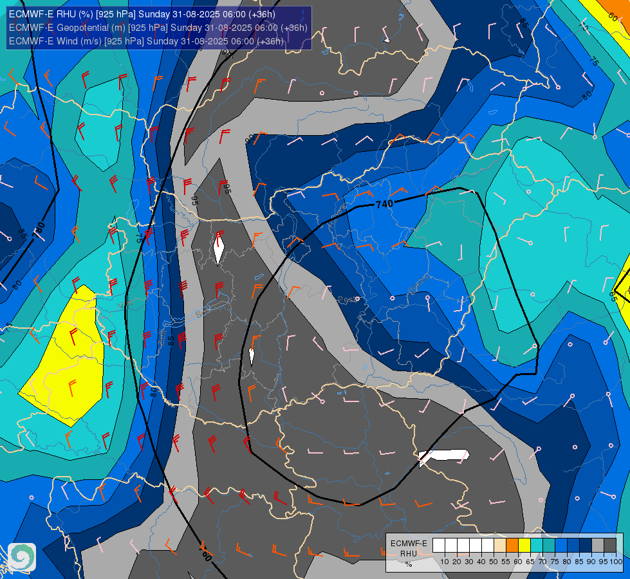Click the legend scale value 40
630x579 pixels.
pyautogui.click(x=481, y=562)
